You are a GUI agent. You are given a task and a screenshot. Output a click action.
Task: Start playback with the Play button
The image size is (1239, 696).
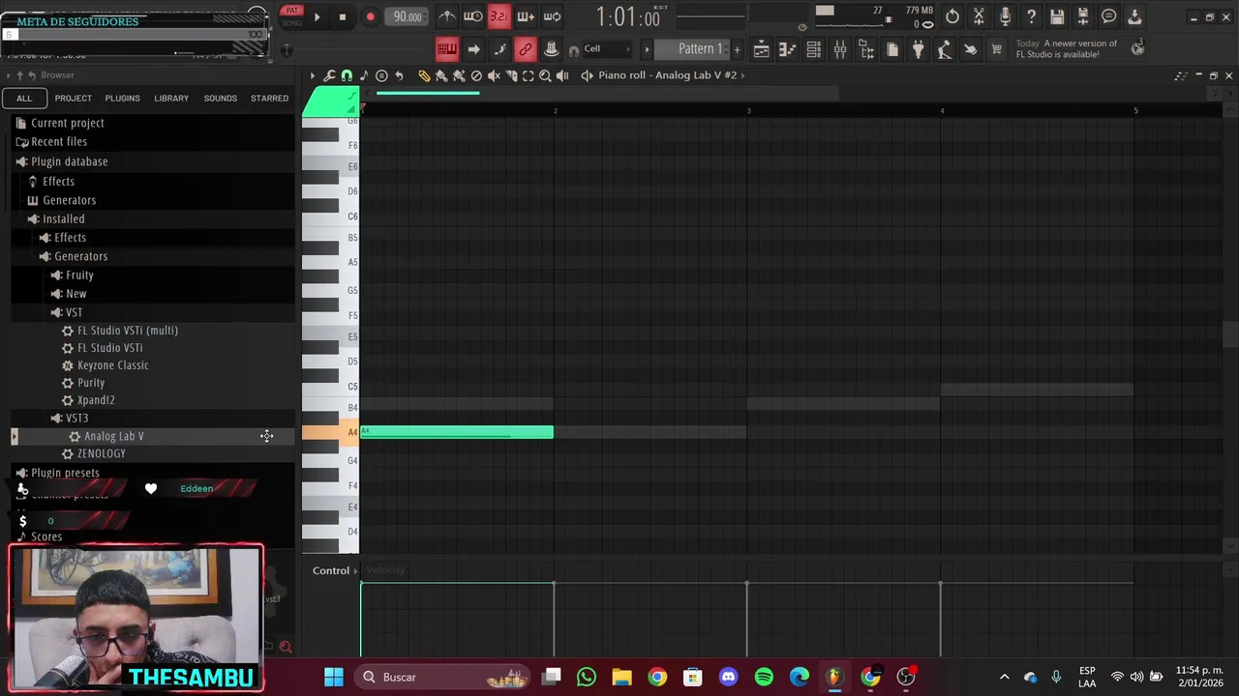tap(317, 16)
